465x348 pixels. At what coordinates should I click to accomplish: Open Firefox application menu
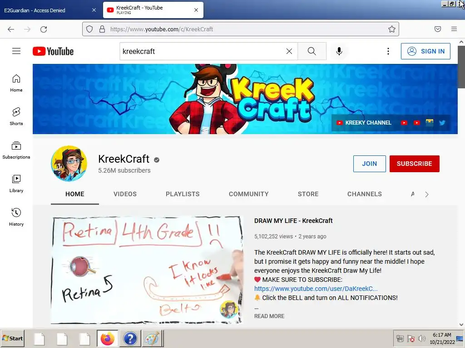[454, 29]
